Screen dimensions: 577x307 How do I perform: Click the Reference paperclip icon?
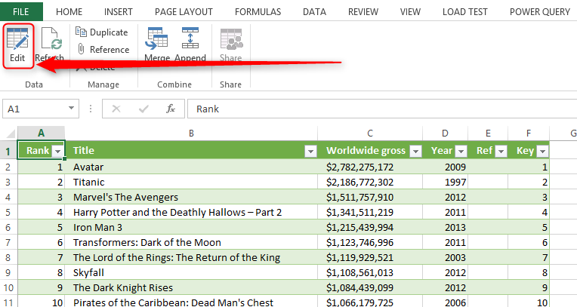point(82,50)
